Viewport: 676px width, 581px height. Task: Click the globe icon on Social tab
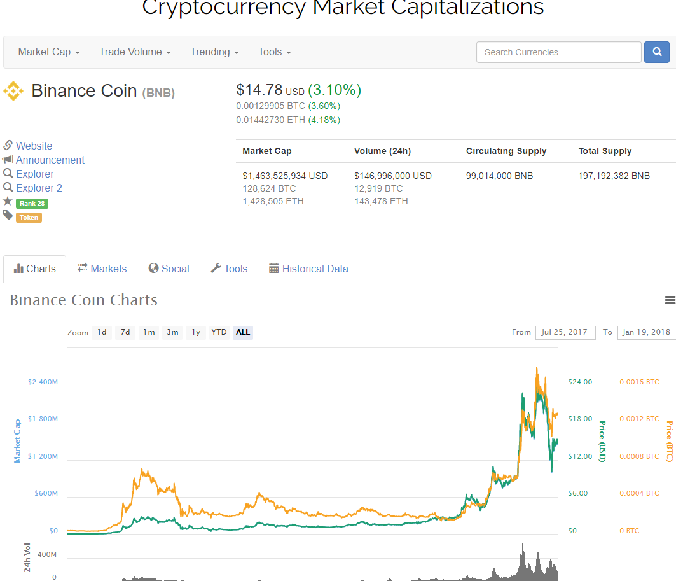click(x=153, y=269)
